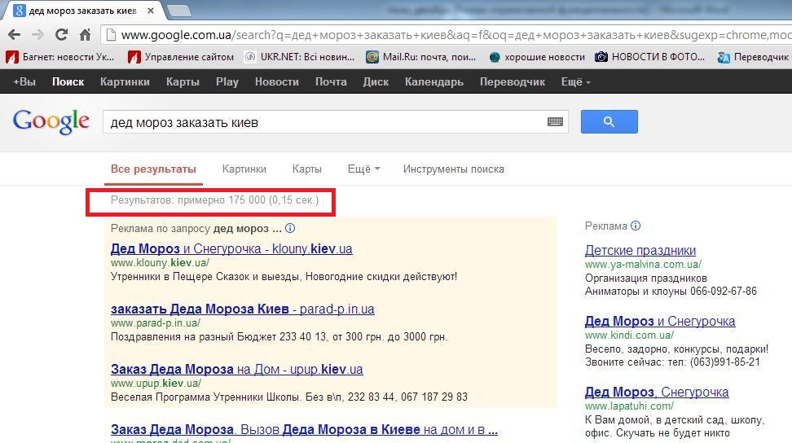Click info icon after 'Реклама по запросу'
The width and height of the screenshot is (792, 443).
[290, 229]
